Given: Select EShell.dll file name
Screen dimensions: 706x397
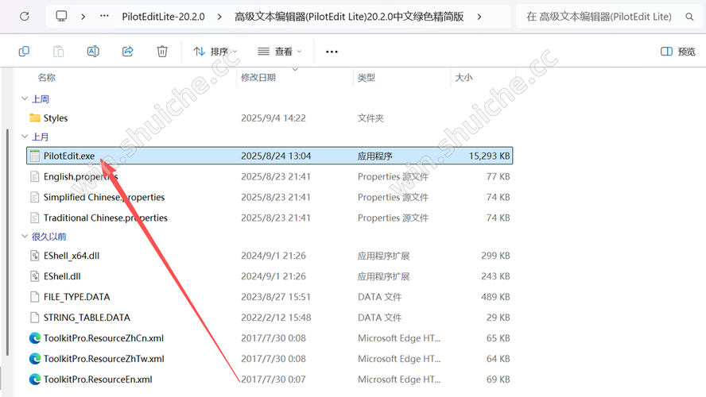Looking at the screenshot, I should [62, 276].
